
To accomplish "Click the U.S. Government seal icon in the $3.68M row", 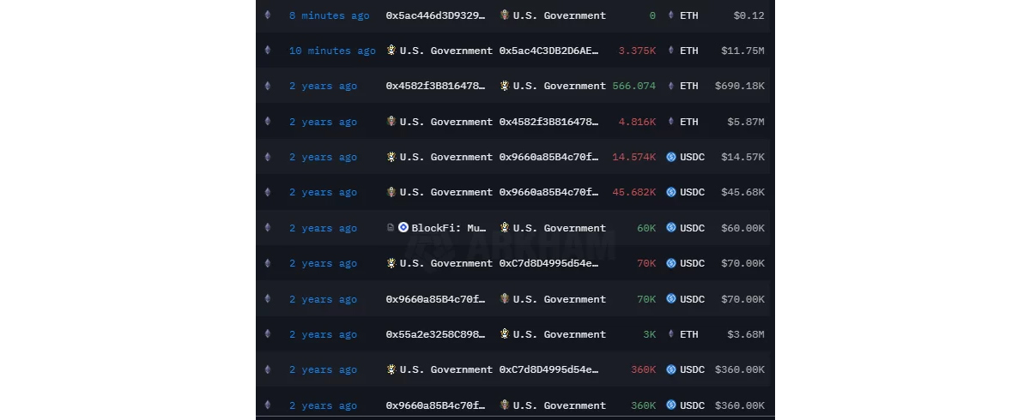I will 505,334.
